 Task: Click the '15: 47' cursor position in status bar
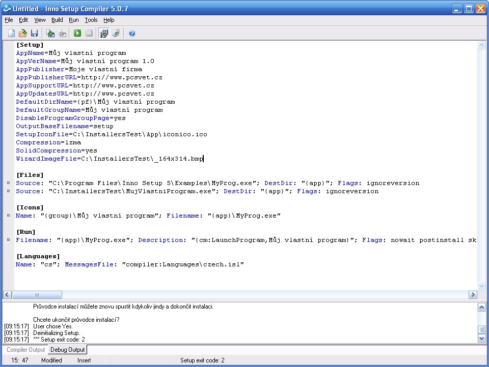coord(20,360)
